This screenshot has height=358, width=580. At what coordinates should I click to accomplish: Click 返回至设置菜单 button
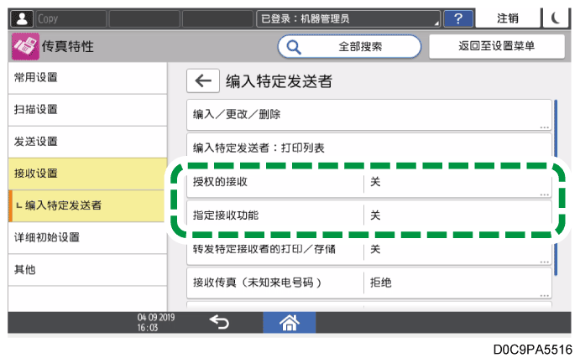[496, 47]
